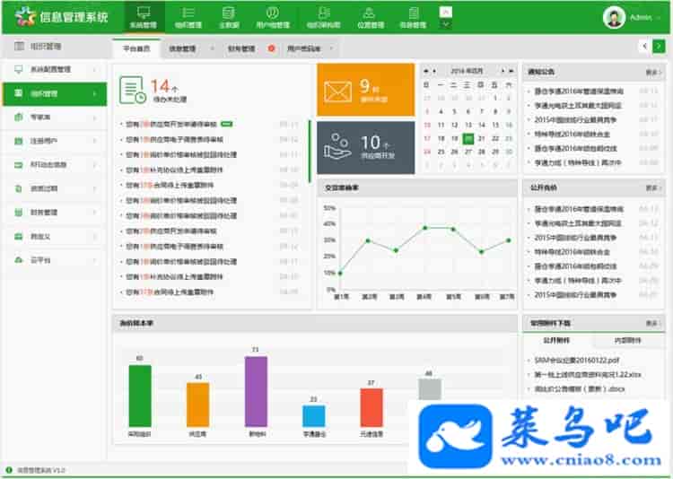The width and height of the screenshot is (673, 479).
Task: Click the blue bar labeled 23 in the chart
Action: pyautogui.click(x=314, y=415)
